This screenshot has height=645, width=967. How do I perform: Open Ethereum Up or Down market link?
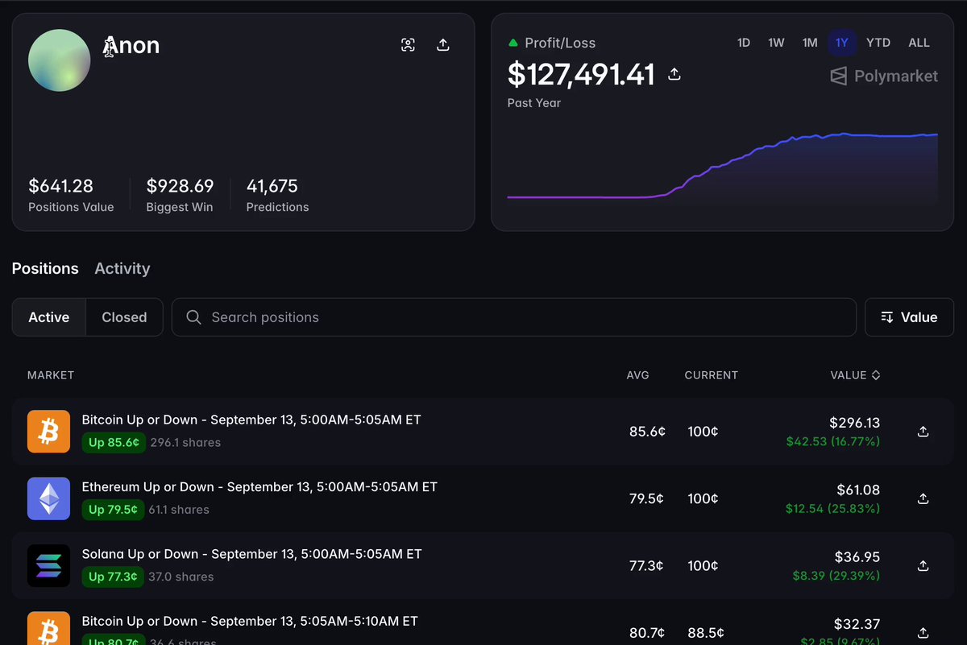click(259, 486)
